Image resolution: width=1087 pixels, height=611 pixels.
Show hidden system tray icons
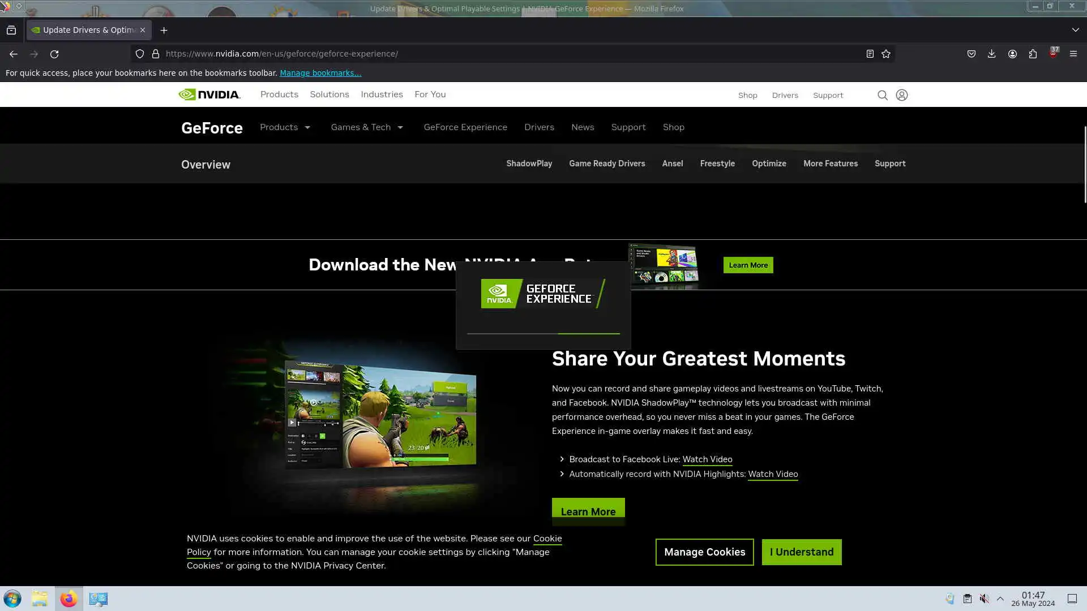(1000, 599)
